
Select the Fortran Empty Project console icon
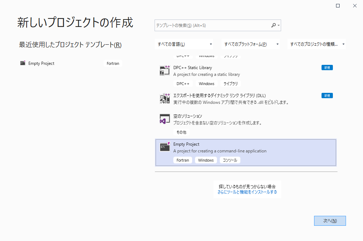coord(164,147)
